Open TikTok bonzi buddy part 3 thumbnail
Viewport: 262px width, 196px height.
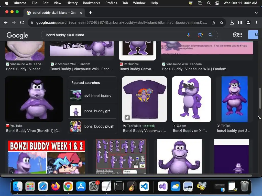(x=235, y=99)
